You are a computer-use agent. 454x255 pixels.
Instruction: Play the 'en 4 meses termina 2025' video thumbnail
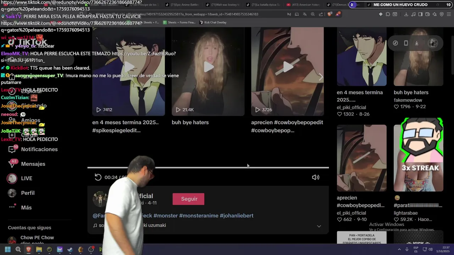coord(128,72)
